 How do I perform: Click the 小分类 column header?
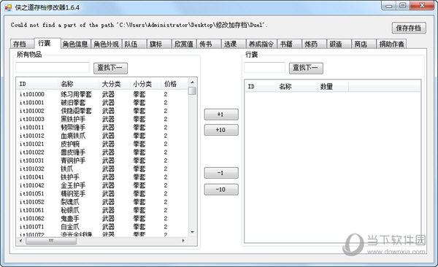(x=145, y=84)
